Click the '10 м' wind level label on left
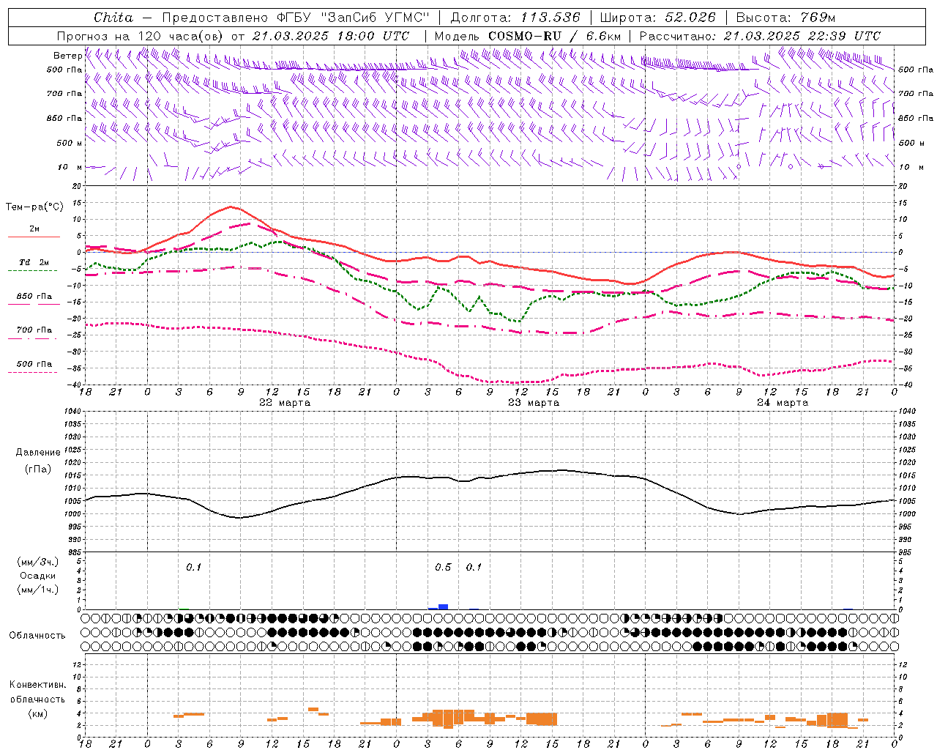Screen dimensions: 937x750 [70, 167]
